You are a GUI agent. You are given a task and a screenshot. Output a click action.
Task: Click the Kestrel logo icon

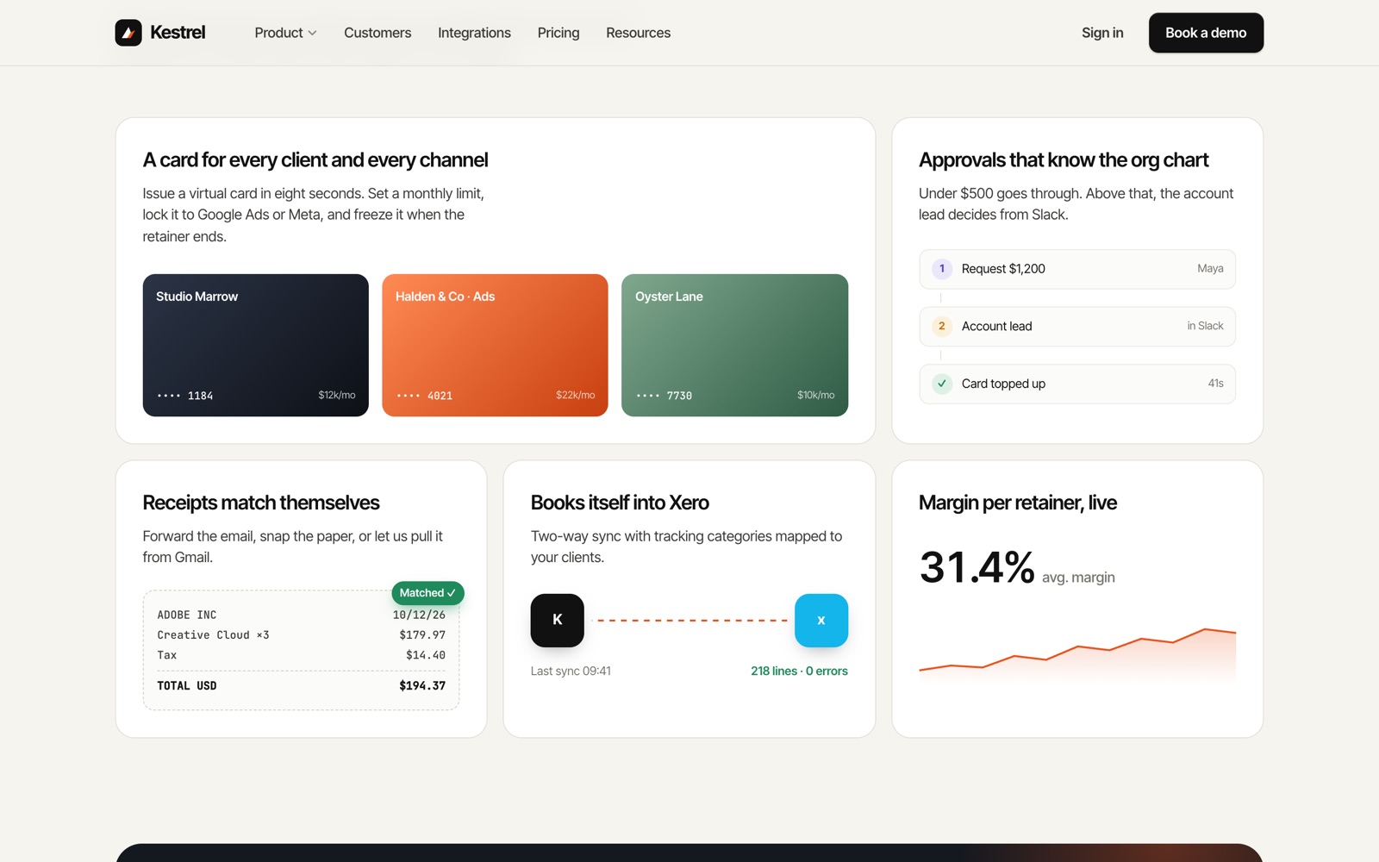pos(128,33)
